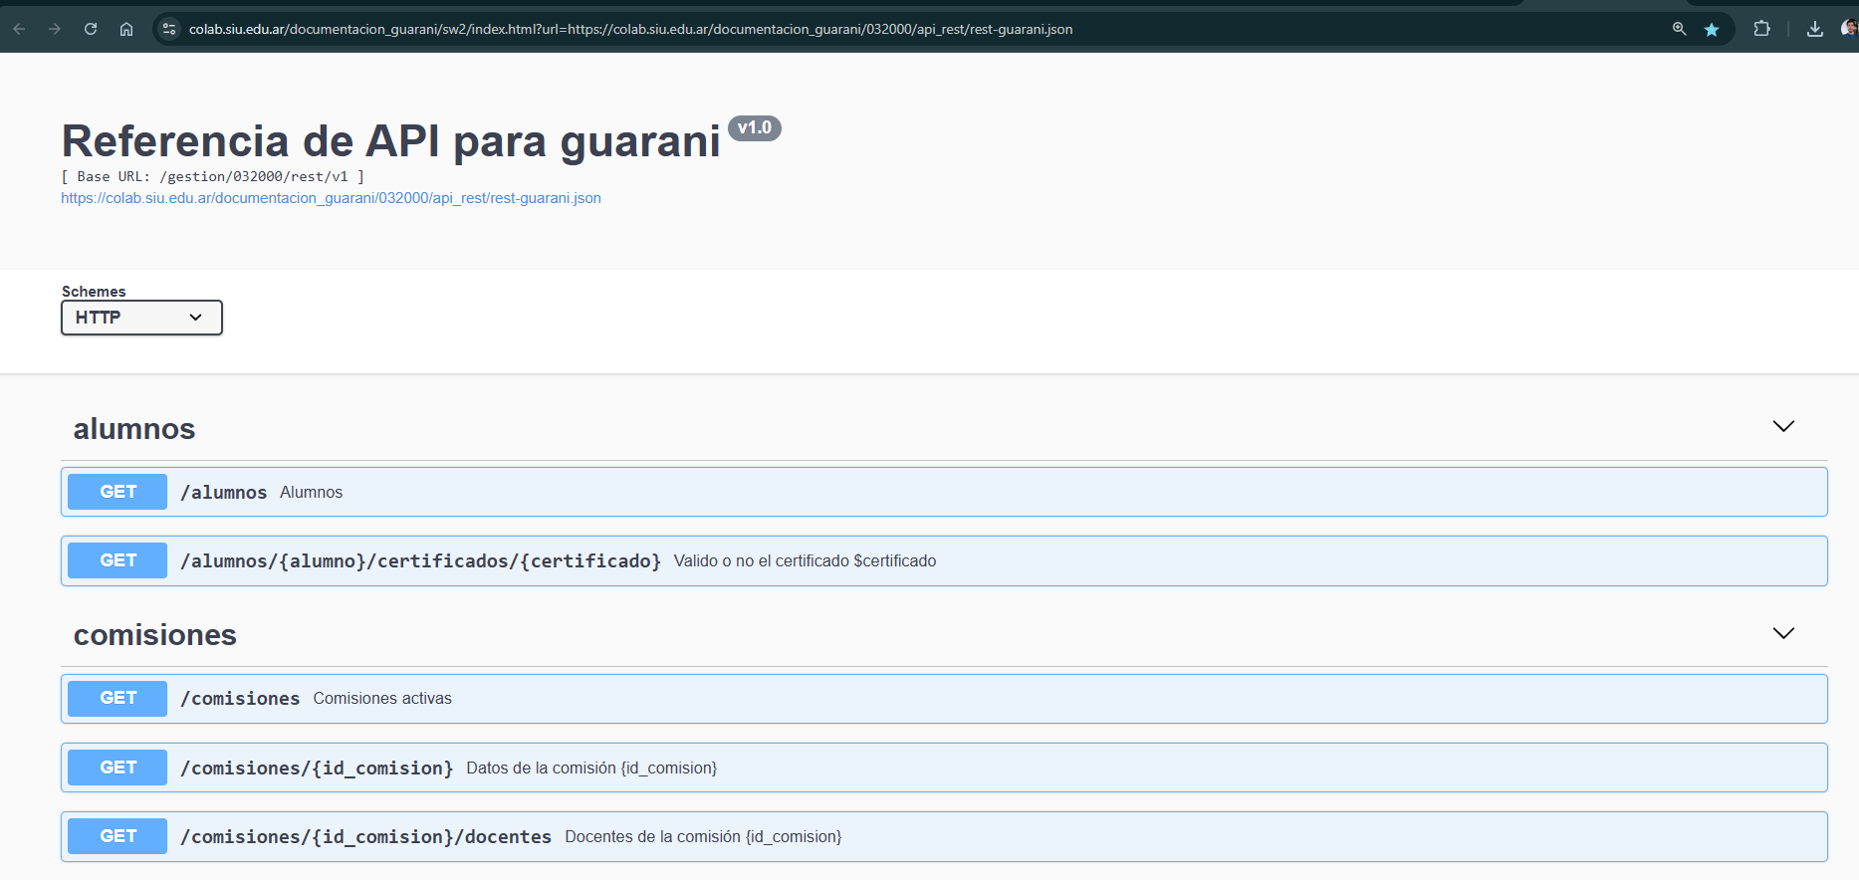Click the /comisiones/{id_comision}/docentes path text
The image size is (1859, 880).
pos(366,837)
